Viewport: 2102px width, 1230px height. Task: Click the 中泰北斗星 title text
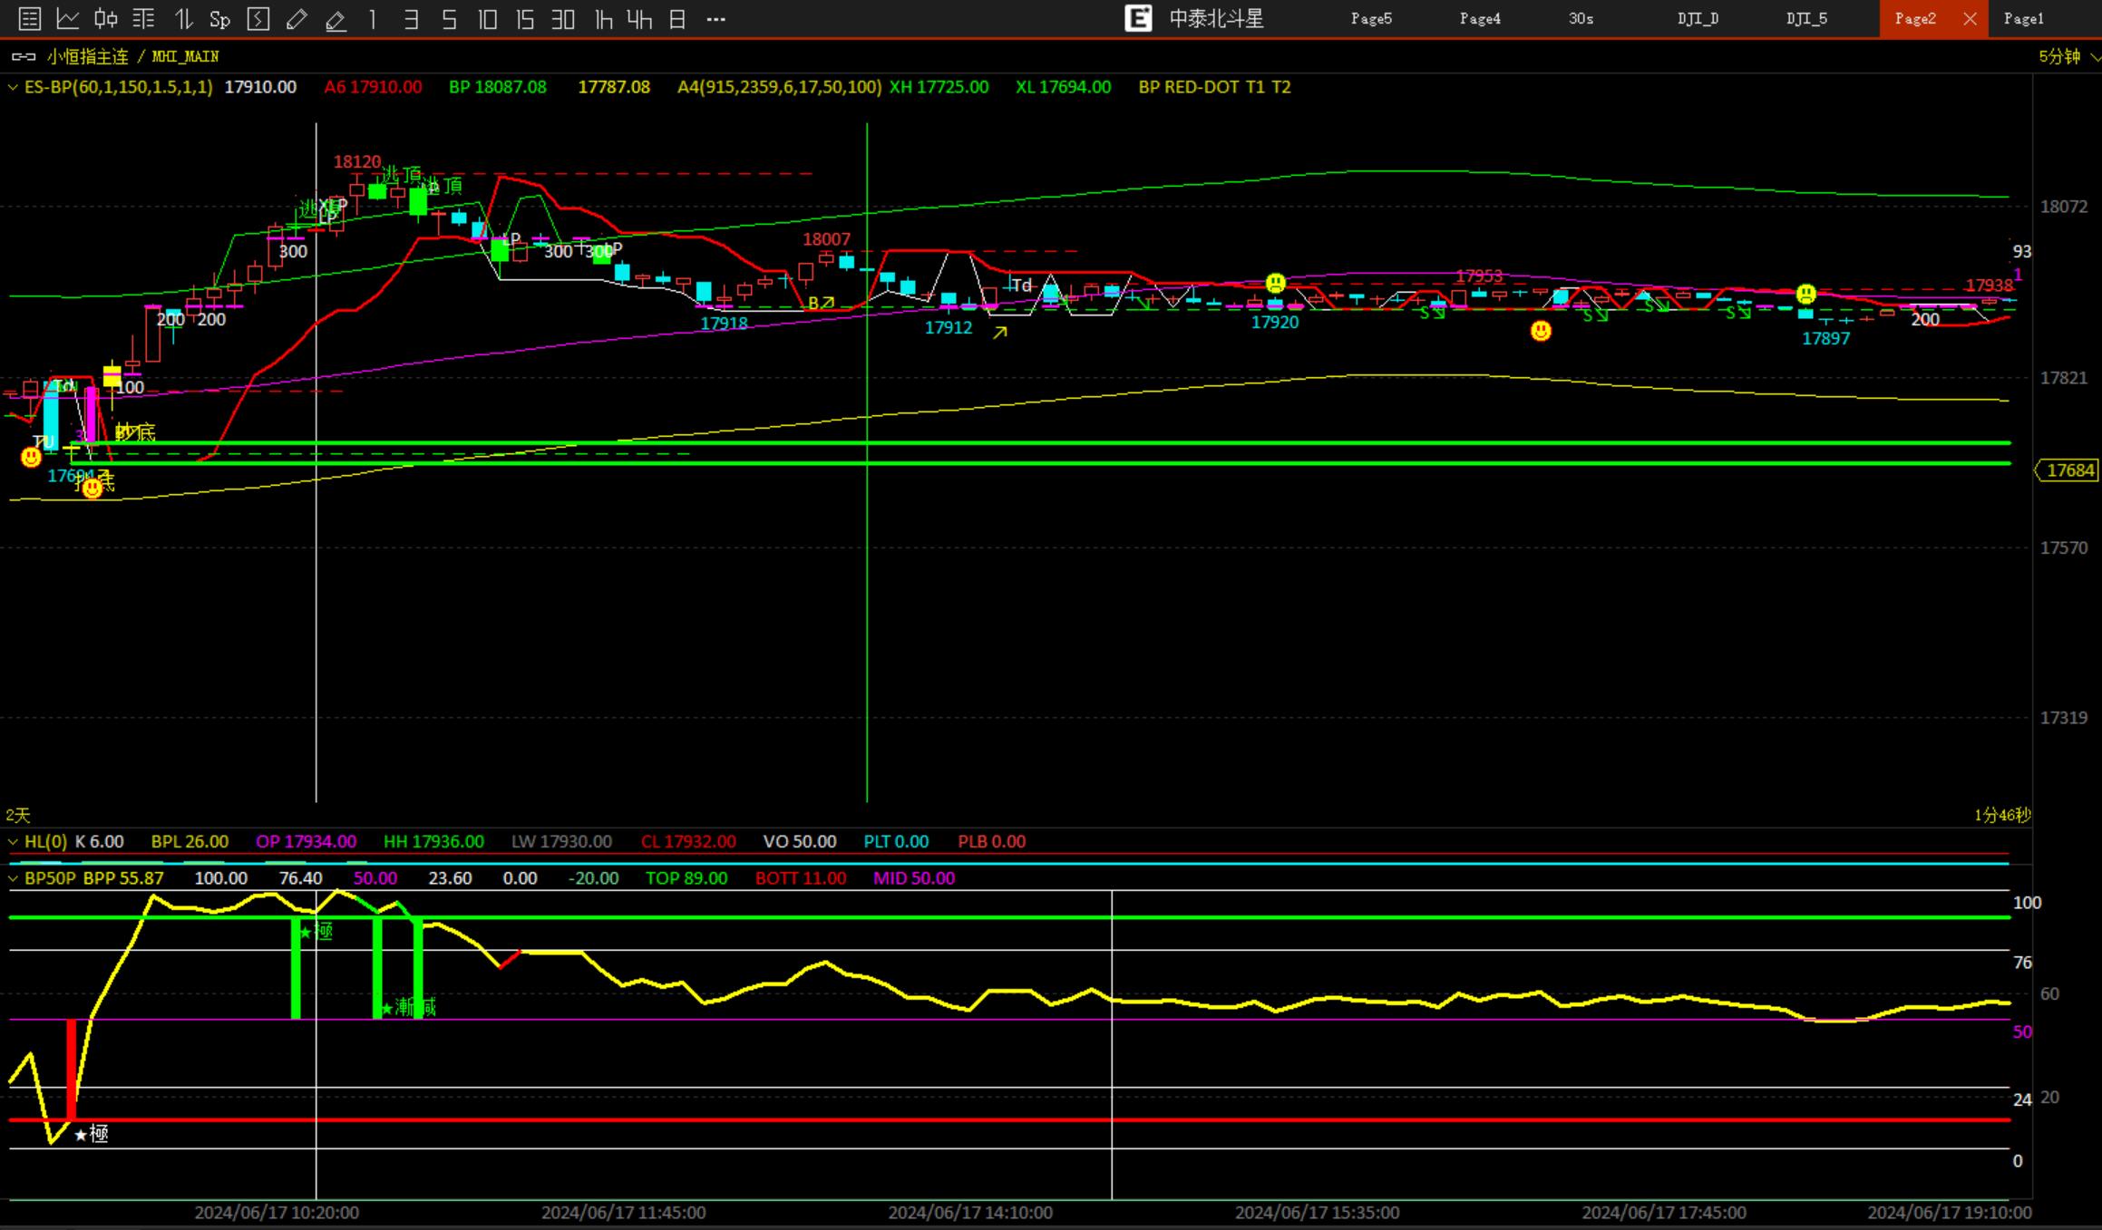click(x=1217, y=19)
